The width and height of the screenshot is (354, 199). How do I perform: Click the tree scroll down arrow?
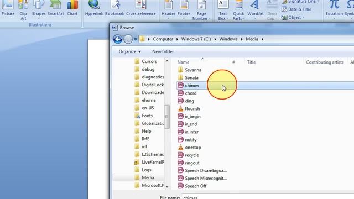click(167, 187)
